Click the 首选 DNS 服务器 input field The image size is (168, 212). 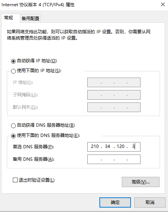[x=114, y=147]
